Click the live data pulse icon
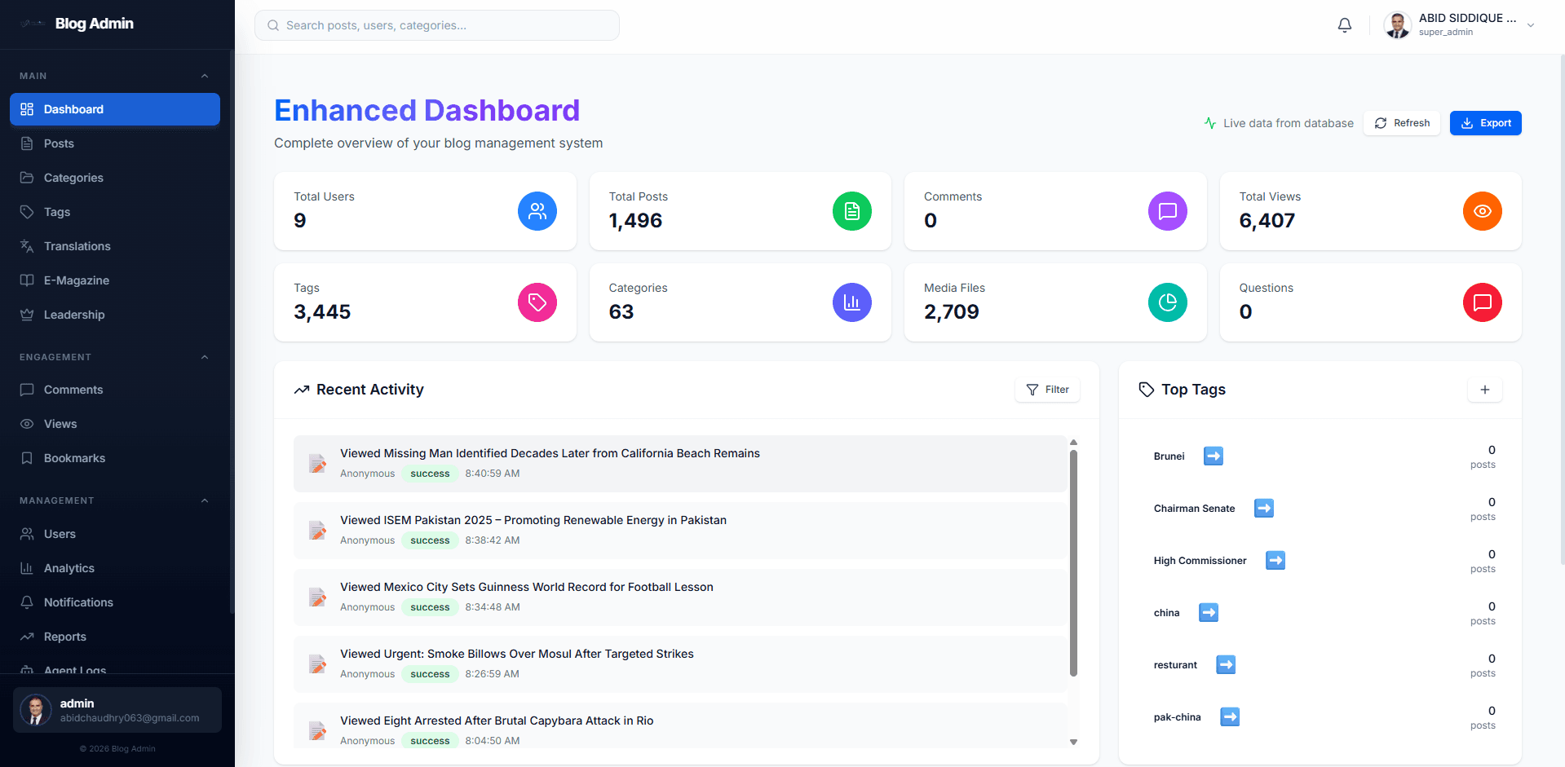 (1210, 123)
